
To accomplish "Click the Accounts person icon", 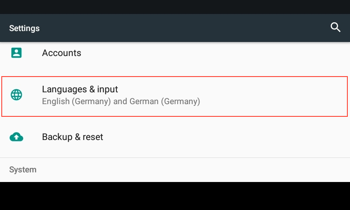I will point(16,53).
